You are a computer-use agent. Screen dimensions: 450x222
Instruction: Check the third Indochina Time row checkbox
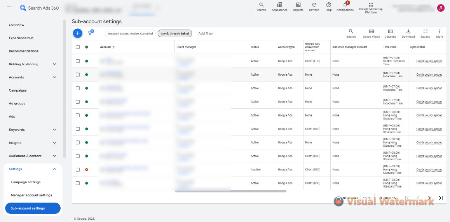click(77, 102)
